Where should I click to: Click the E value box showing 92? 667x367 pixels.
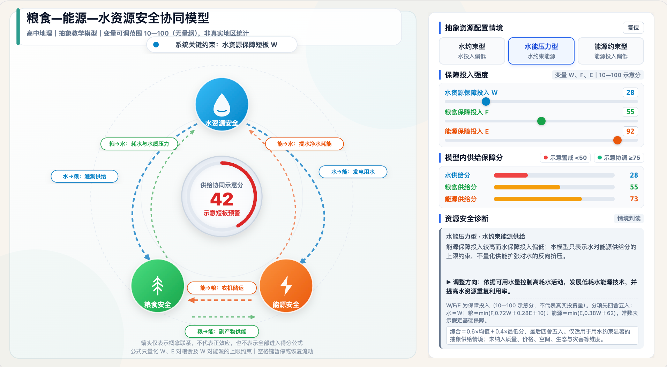[x=630, y=131]
